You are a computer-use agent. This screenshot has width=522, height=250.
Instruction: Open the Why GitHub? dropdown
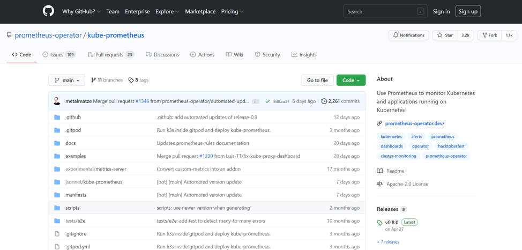click(81, 11)
